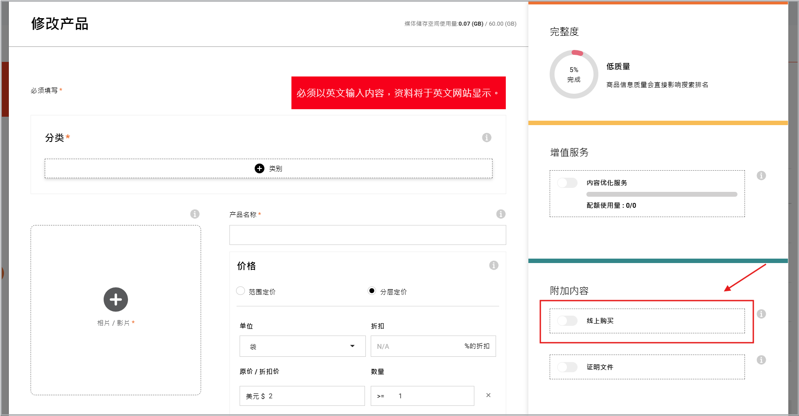This screenshot has width=799, height=416.
Task: Click info icon beside content optimization service
Action: (761, 176)
